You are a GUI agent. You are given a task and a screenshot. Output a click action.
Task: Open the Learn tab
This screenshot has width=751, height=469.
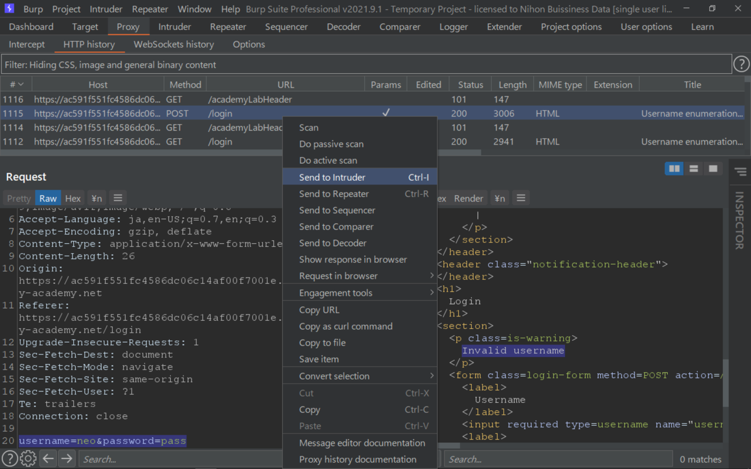702,27
